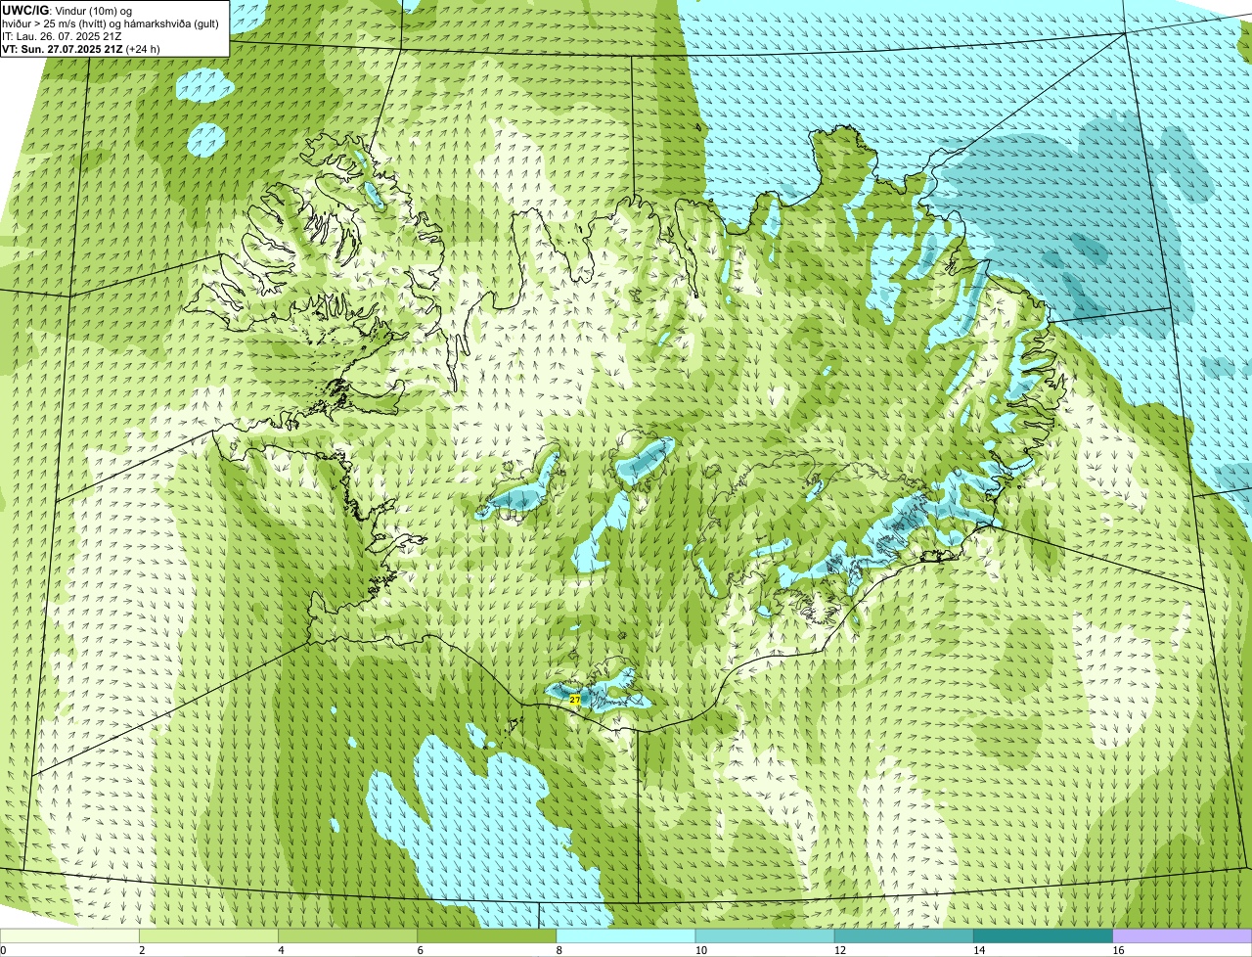The height and width of the screenshot is (957, 1252).
Task: Select the 14–16 m/s dark teal legend swatch
Action: (x=1044, y=936)
